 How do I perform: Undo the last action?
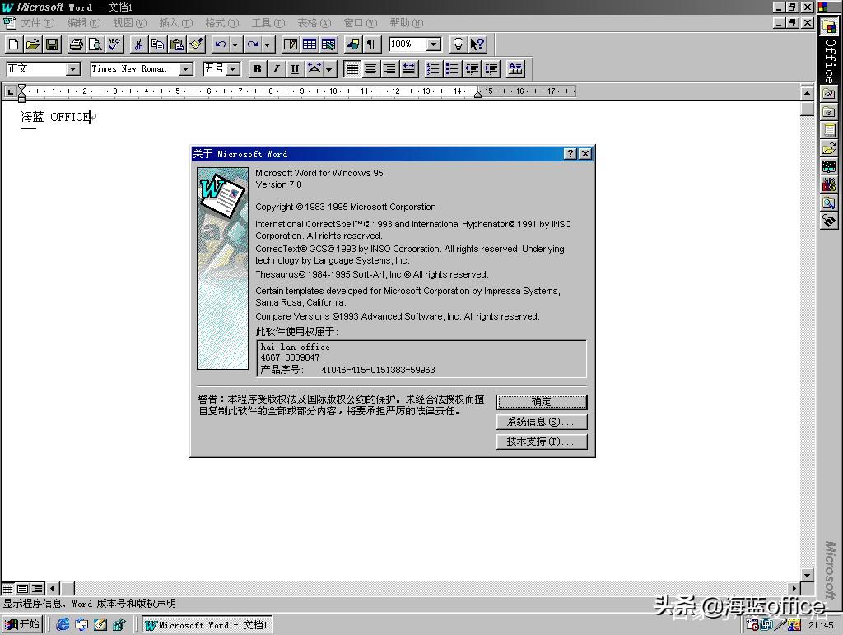click(220, 44)
